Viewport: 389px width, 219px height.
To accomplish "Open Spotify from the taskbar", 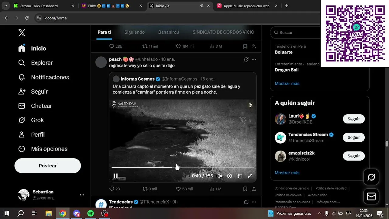I will pos(91,214).
